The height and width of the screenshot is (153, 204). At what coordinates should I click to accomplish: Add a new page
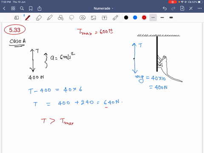coord(182,8)
